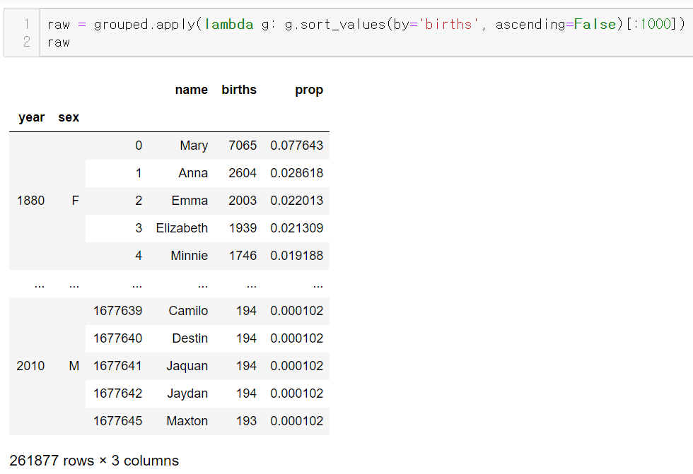Click line number 1 in code cell
Viewport: 693px width, 474px height.
click(27, 24)
